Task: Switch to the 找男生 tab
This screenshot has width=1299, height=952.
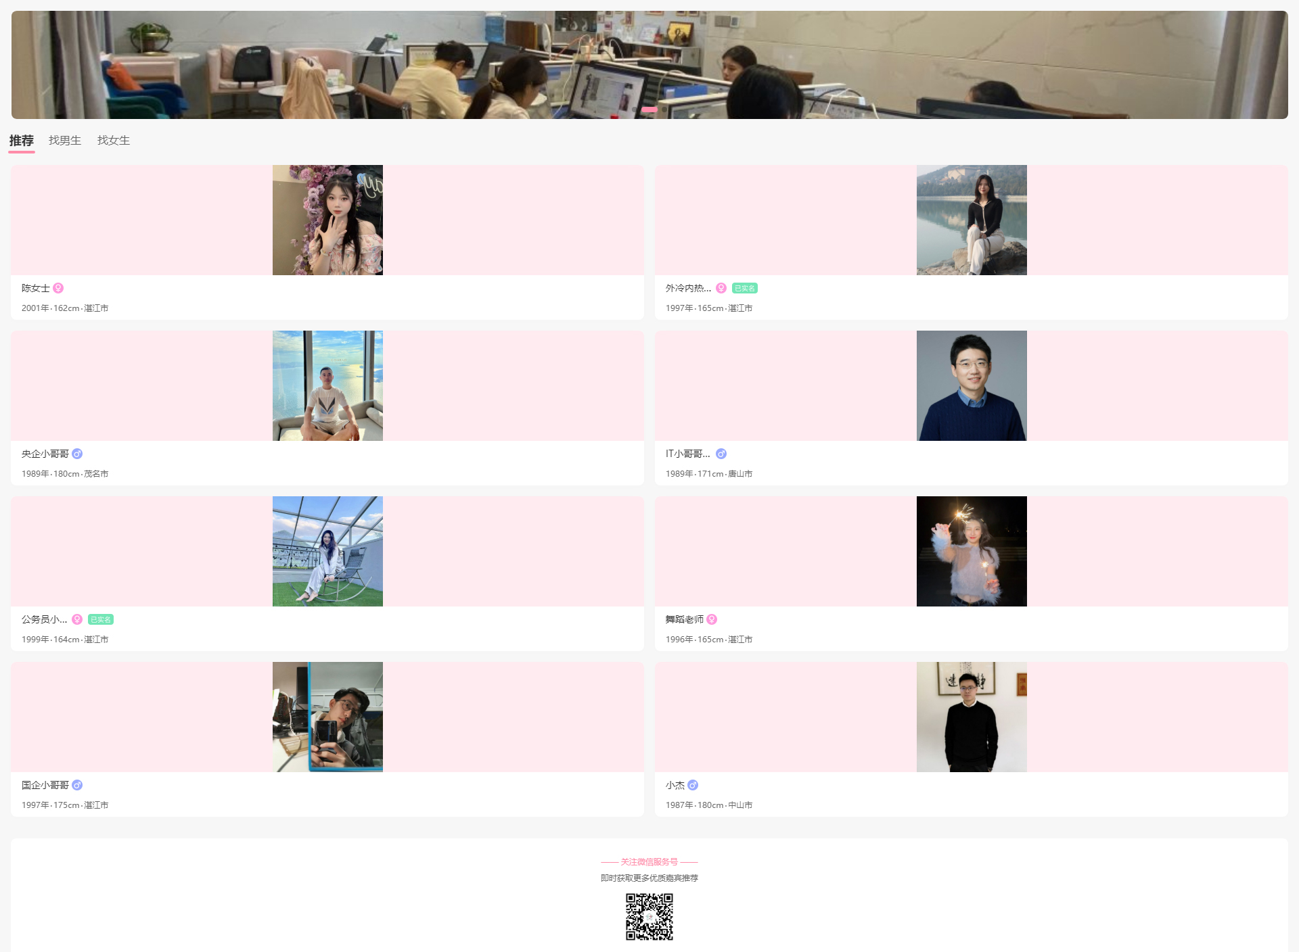Action: click(65, 141)
